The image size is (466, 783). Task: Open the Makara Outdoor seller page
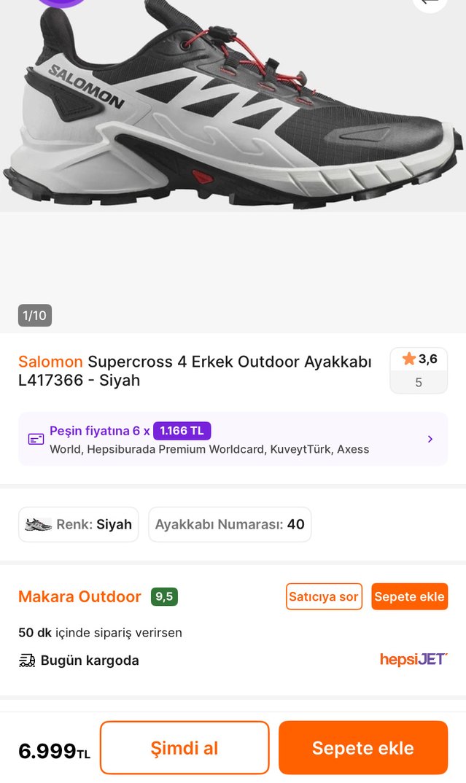pos(79,596)
